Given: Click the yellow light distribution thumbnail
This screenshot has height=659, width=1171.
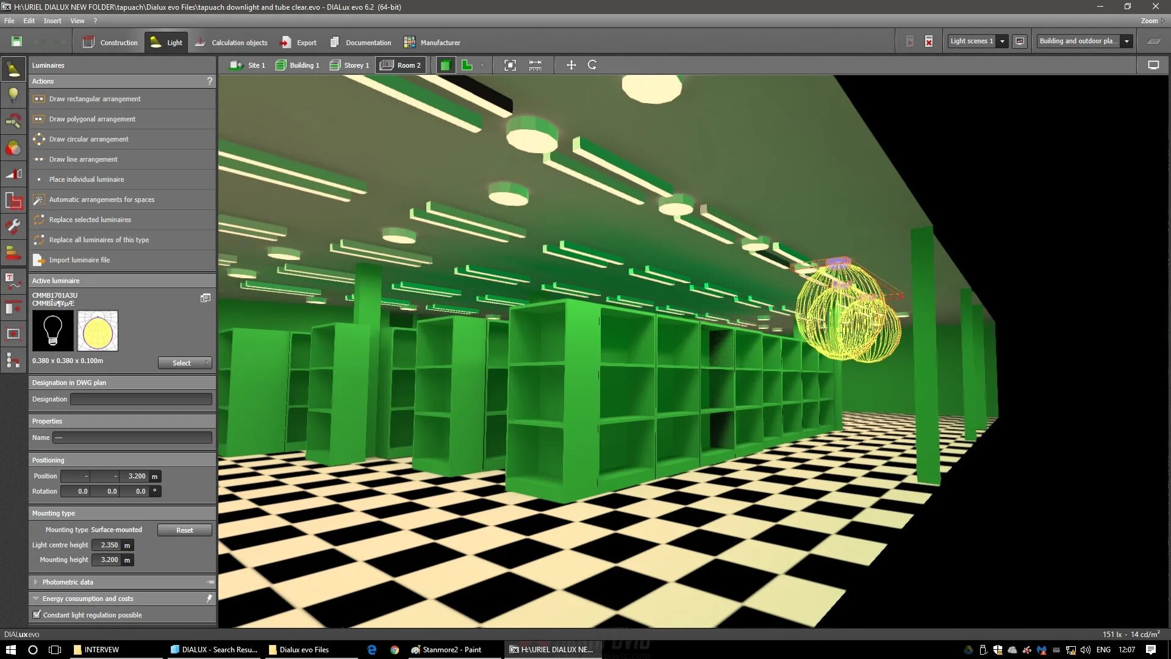Looking at the screenshot, I should coord(98,331).
